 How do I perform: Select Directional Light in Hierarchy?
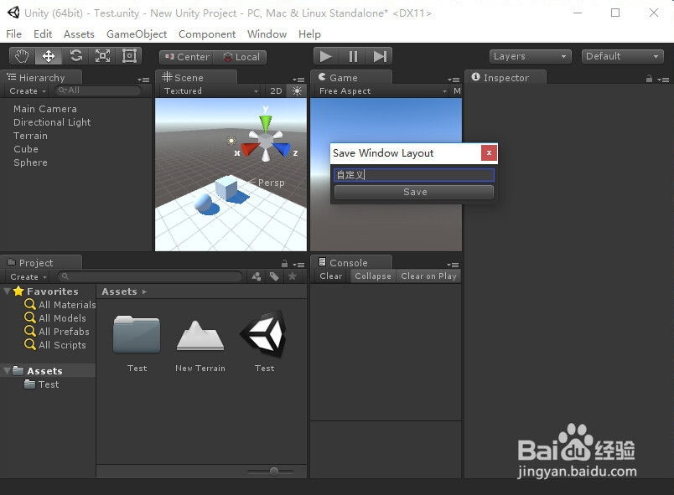point(52,122)
